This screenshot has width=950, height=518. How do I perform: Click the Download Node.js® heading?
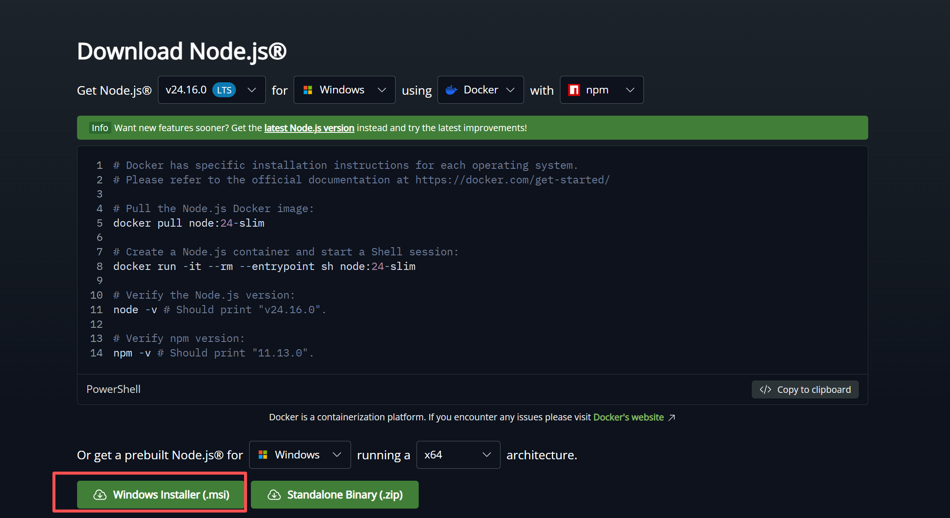pos(182,51)
